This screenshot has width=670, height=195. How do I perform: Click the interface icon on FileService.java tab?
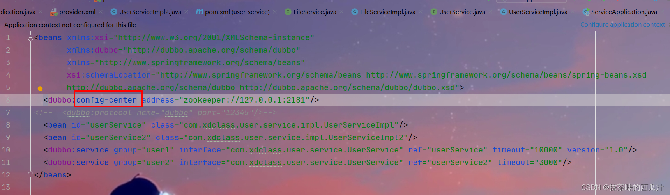pos(288,12)
